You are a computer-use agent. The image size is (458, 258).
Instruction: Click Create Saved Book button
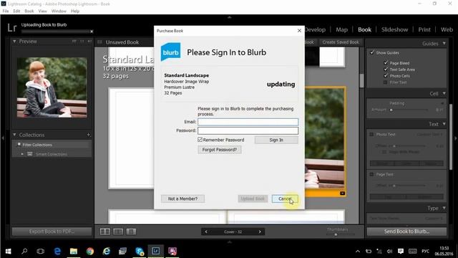(341, 42)
